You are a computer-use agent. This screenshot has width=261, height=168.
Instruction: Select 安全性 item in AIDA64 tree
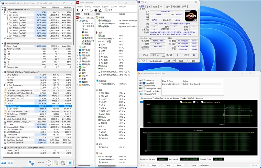tap(83, 76)
